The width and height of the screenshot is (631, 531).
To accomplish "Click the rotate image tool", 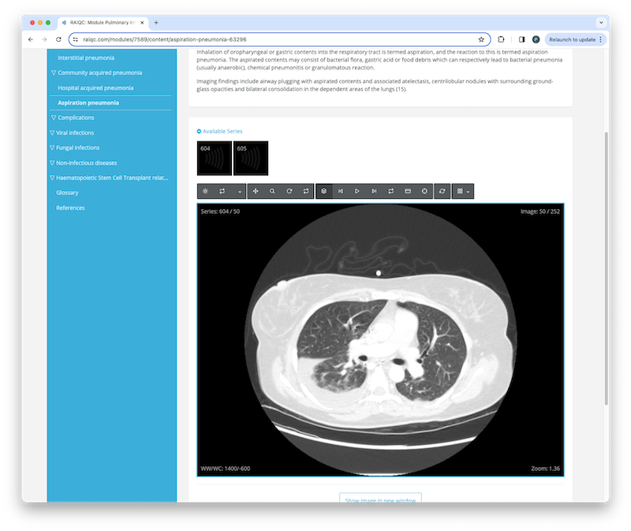I will coord(289,191).
